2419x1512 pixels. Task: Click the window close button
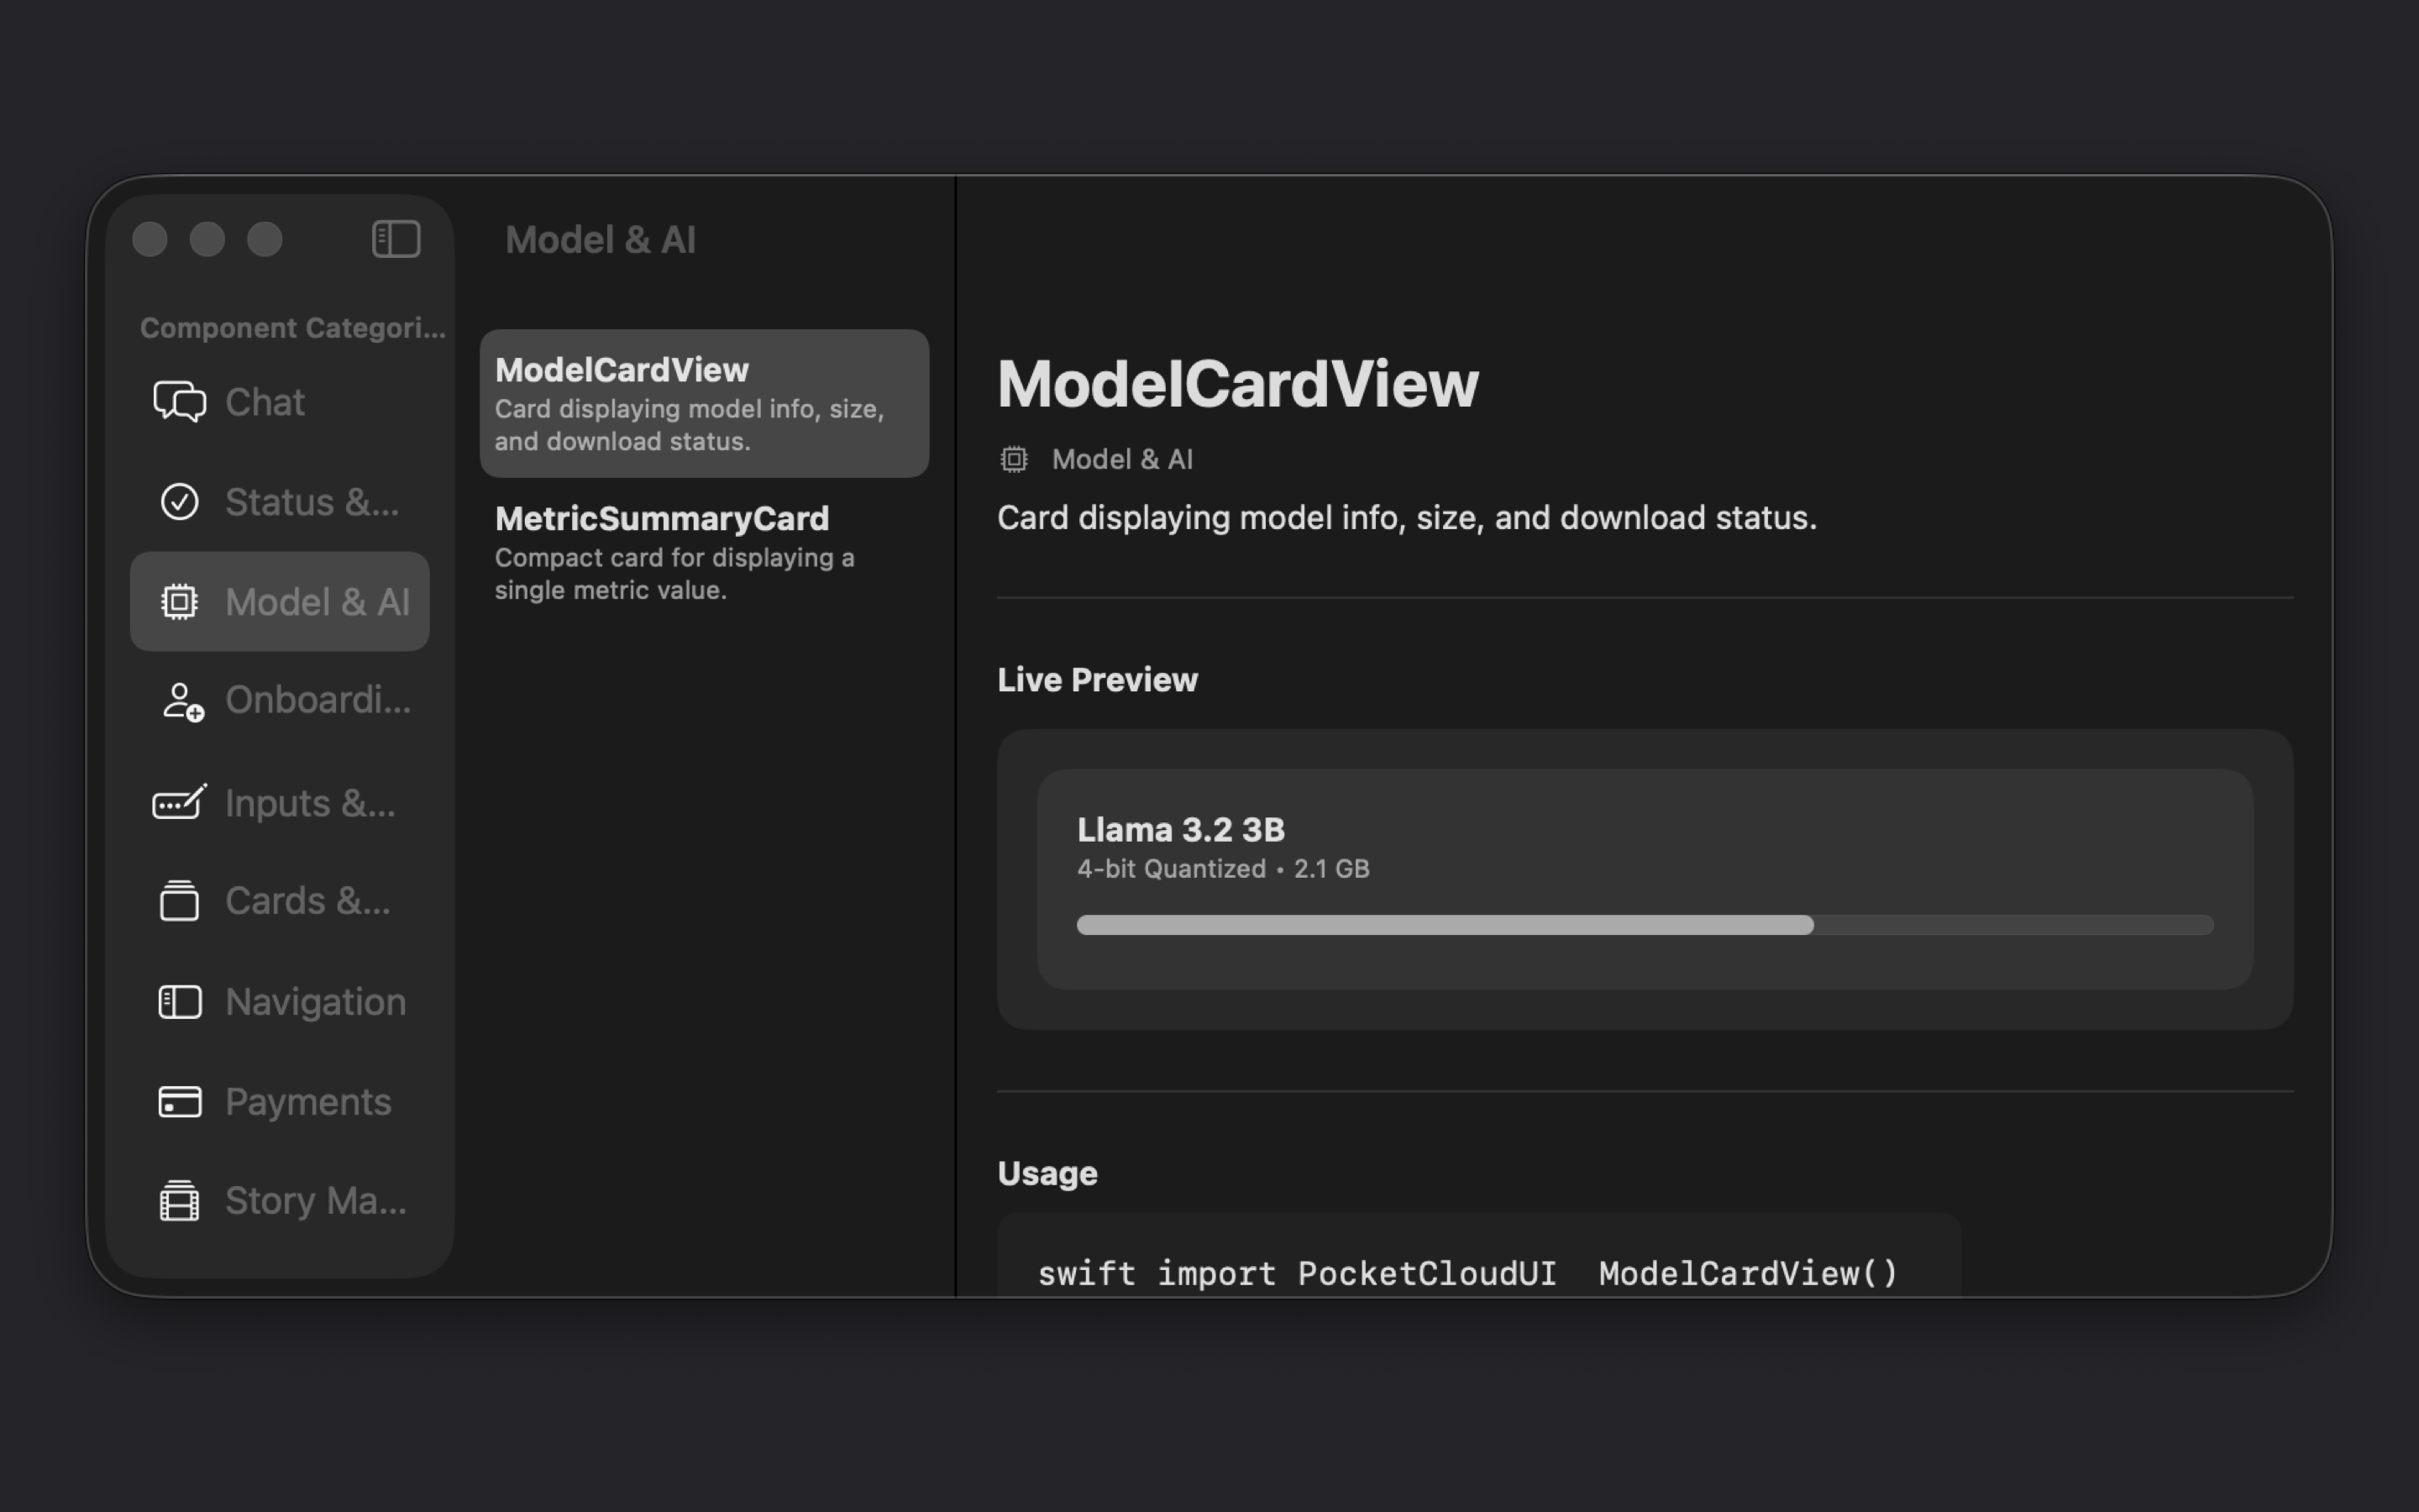coord(150,239)
